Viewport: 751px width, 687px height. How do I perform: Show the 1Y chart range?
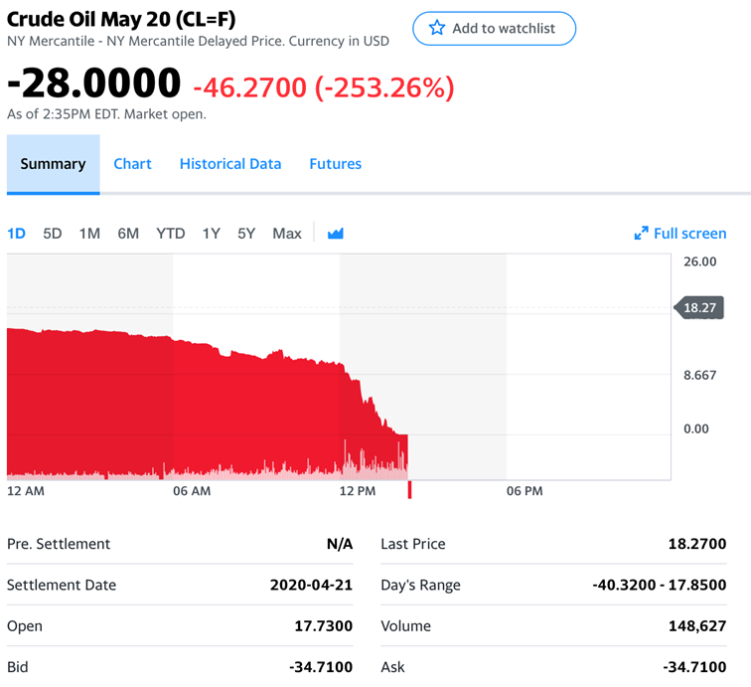click(211, 234)
